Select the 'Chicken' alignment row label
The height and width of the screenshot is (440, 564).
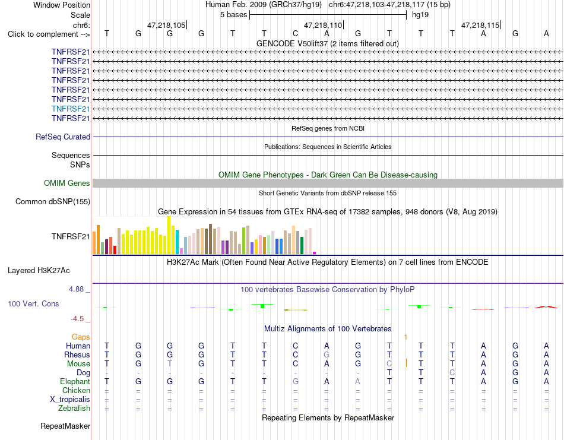pyautogui.click(x=76, y=390)
